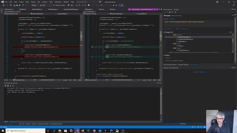
Task: Click the Drop All link under Stashes
Action: pos(167,58)
